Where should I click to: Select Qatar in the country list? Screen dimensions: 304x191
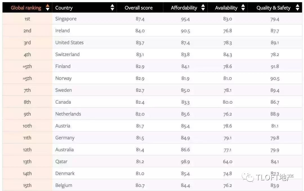(61, 162)
